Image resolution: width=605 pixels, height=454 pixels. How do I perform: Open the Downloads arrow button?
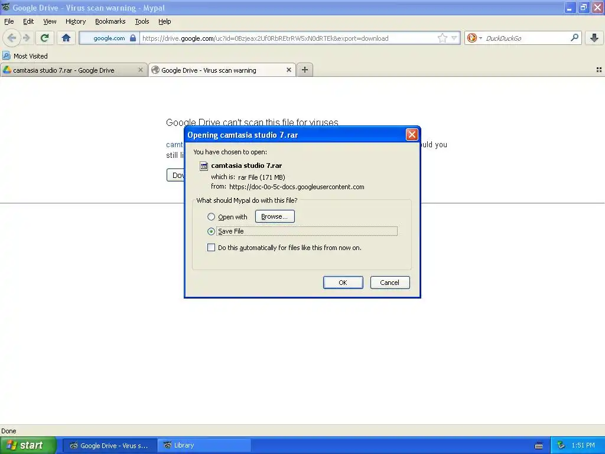coord(594,38)
